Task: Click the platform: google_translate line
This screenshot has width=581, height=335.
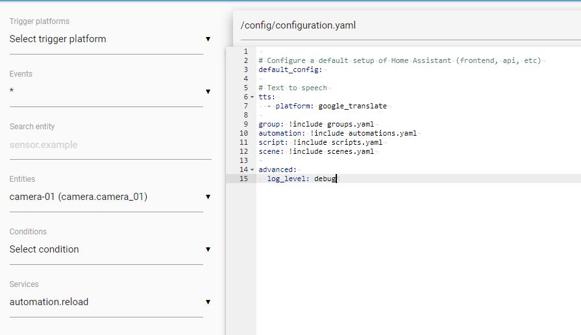Action: (331, 106)
